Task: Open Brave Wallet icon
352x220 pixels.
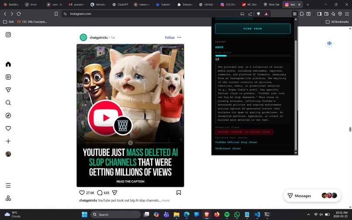Action: 326,14
